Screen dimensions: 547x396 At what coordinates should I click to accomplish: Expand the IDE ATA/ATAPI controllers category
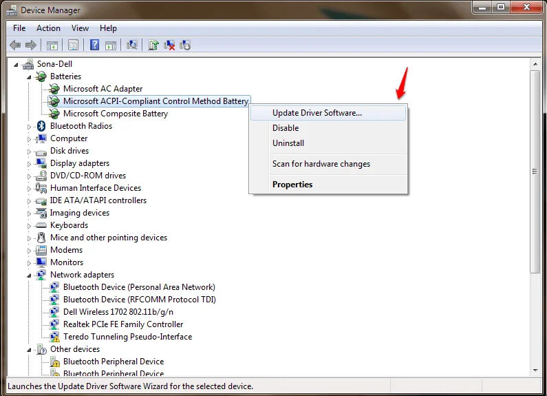(x=29, y=201)
